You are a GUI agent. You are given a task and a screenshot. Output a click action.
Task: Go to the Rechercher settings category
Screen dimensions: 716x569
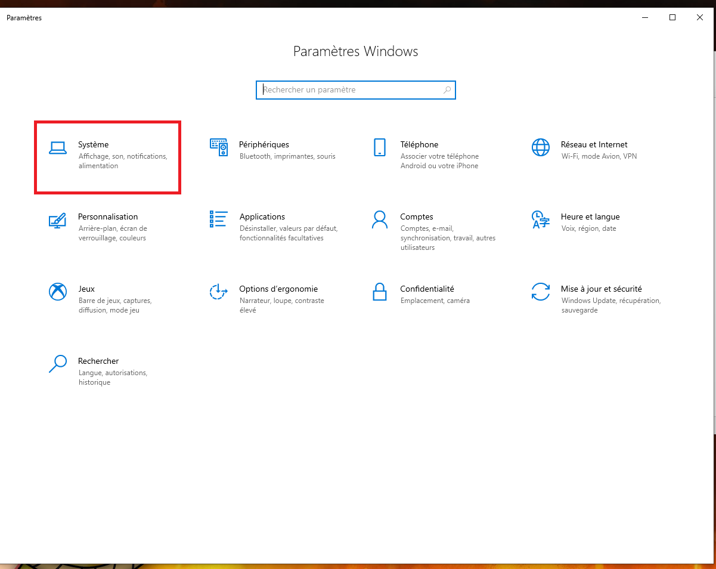[98, 371]
